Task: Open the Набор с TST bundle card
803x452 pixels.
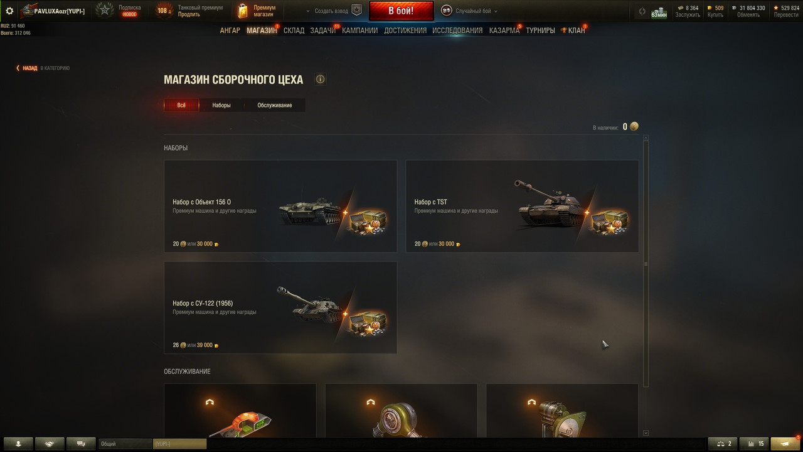Action: [522, 206]
